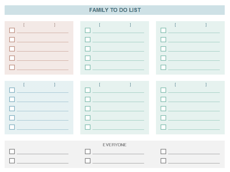
Task: Tick the first checkbox in top-right green panel
Action: pos(164,30)
